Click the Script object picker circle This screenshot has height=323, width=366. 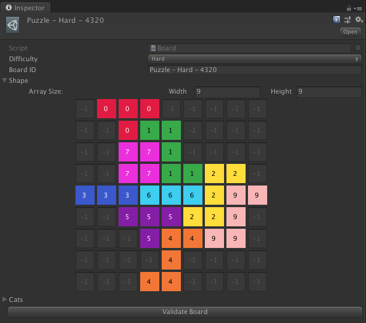358,48
